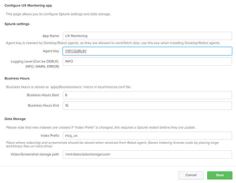
Task: Cancel the configuration changes
Action: (191, 175)
